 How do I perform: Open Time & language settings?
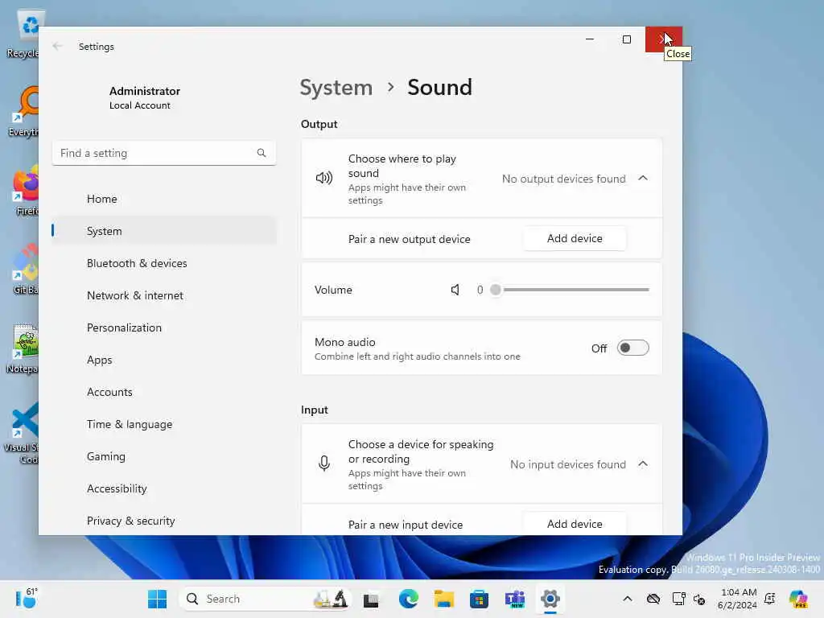[164, 424]
